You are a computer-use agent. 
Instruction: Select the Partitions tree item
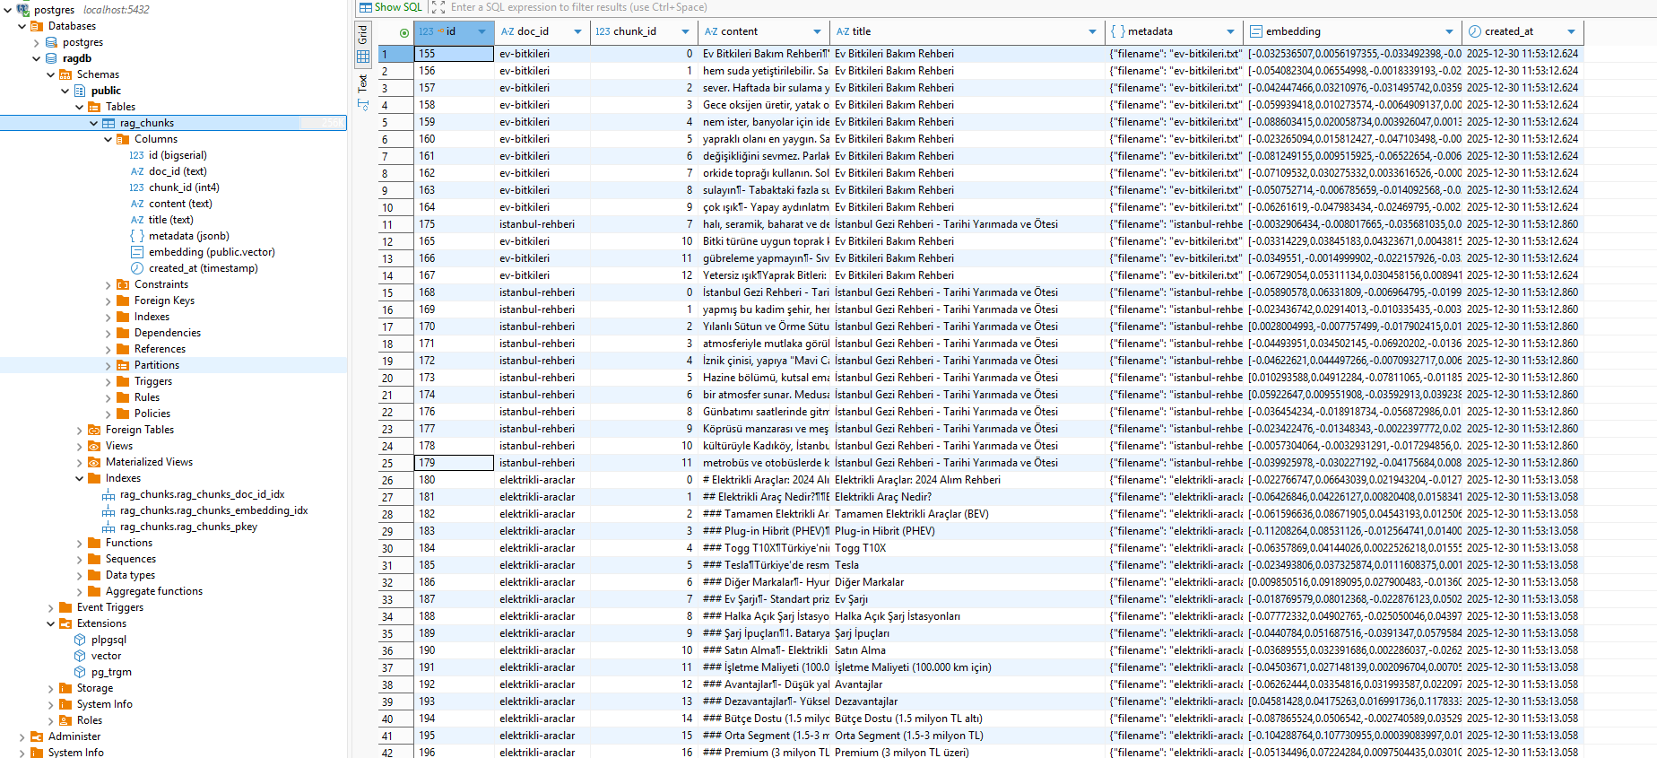pyautogui.click(x=157, y=365)
